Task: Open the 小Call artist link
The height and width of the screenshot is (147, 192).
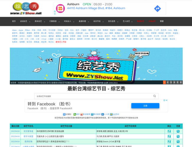Action: 44,39
